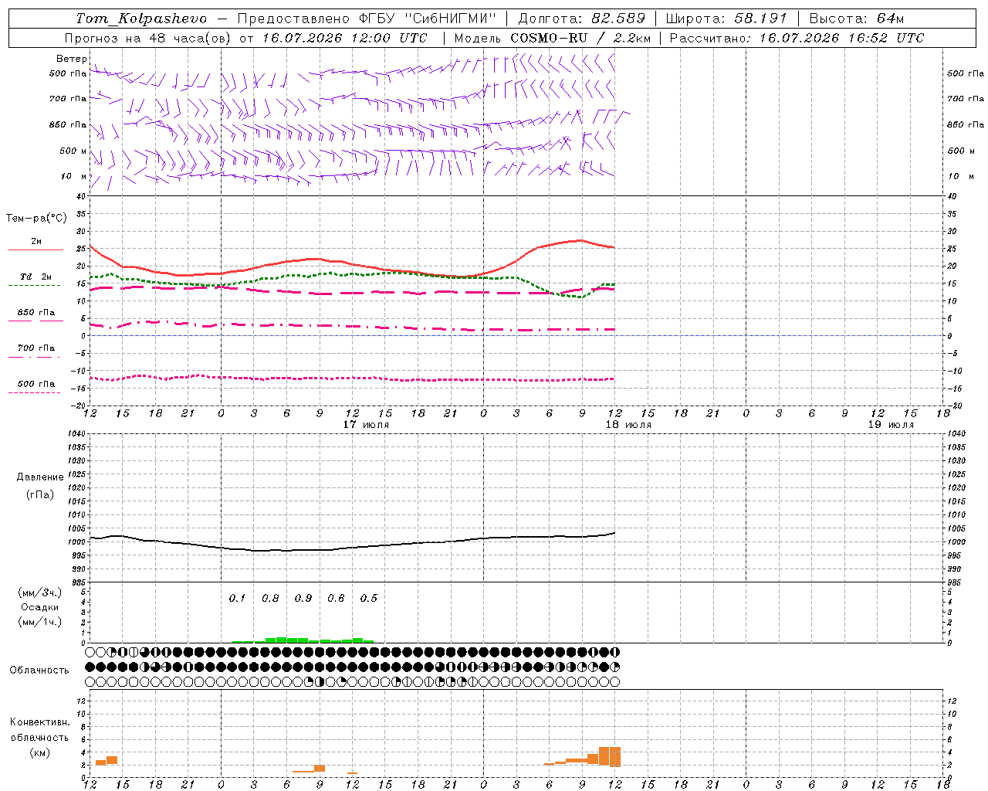This screenshot has width=988, height=791.
Task: Click the Ветер wind panel label
Action: click(x=71, y=59)
